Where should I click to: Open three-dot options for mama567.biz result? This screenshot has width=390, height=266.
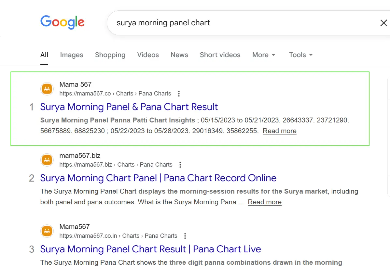coord(180,165)
